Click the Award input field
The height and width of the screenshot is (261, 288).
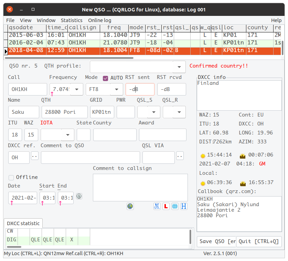coord(162,135)
